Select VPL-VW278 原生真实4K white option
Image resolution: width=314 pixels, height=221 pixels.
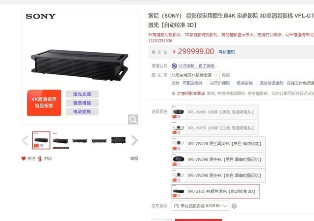tap(219, 144)
